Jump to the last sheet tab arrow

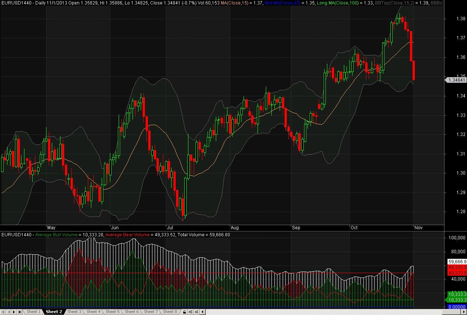click(20, 312)
